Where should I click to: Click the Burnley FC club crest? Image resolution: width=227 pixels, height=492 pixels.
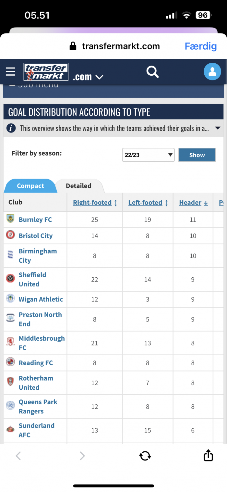[x=10, y=219]
